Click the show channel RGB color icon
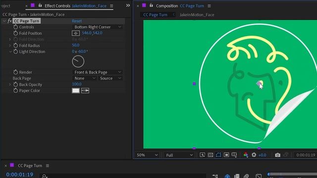This screenshot has width=317, height=178. 246,155
